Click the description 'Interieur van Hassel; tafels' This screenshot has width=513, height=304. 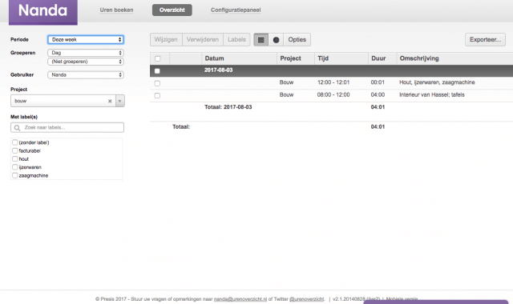432,94
